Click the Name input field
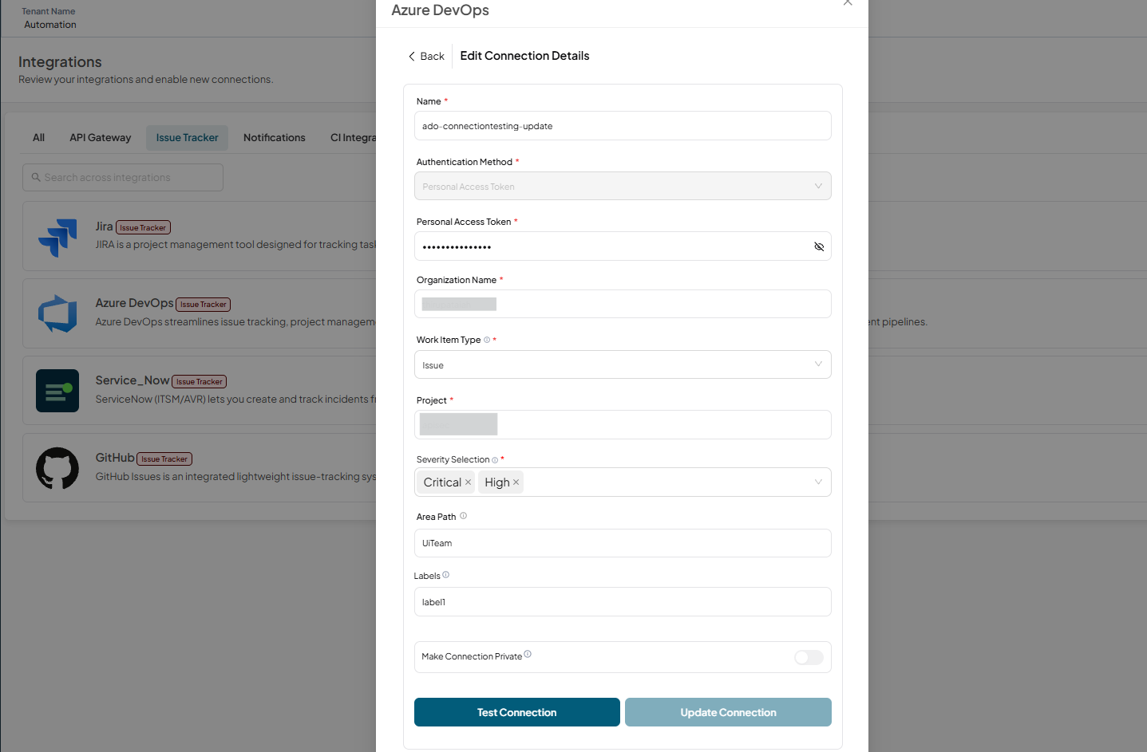The height and width of the screenshot is (752, 1147). click(x=623, y=125)
